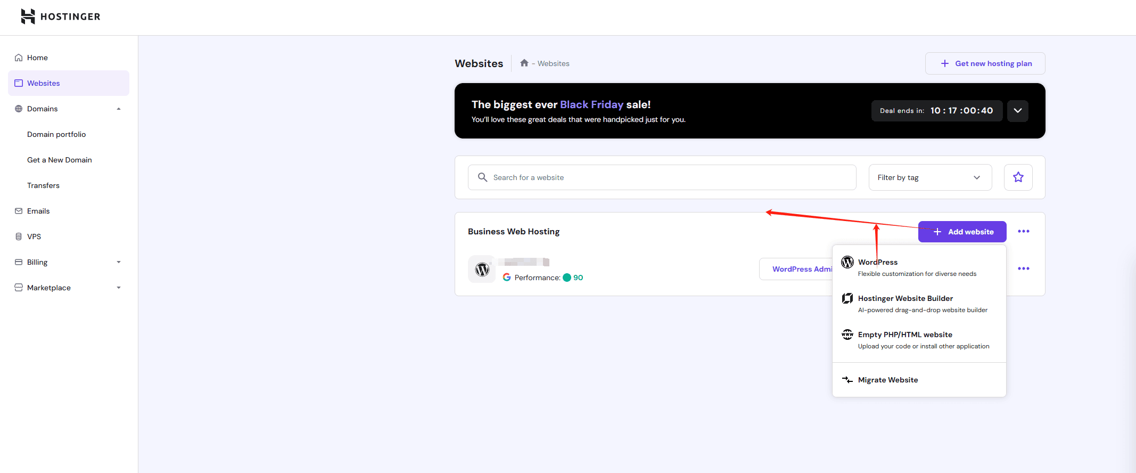Click the Business Web Hosting heading
The width and height of the screenshot is (1136, 473).
(514, 232)
